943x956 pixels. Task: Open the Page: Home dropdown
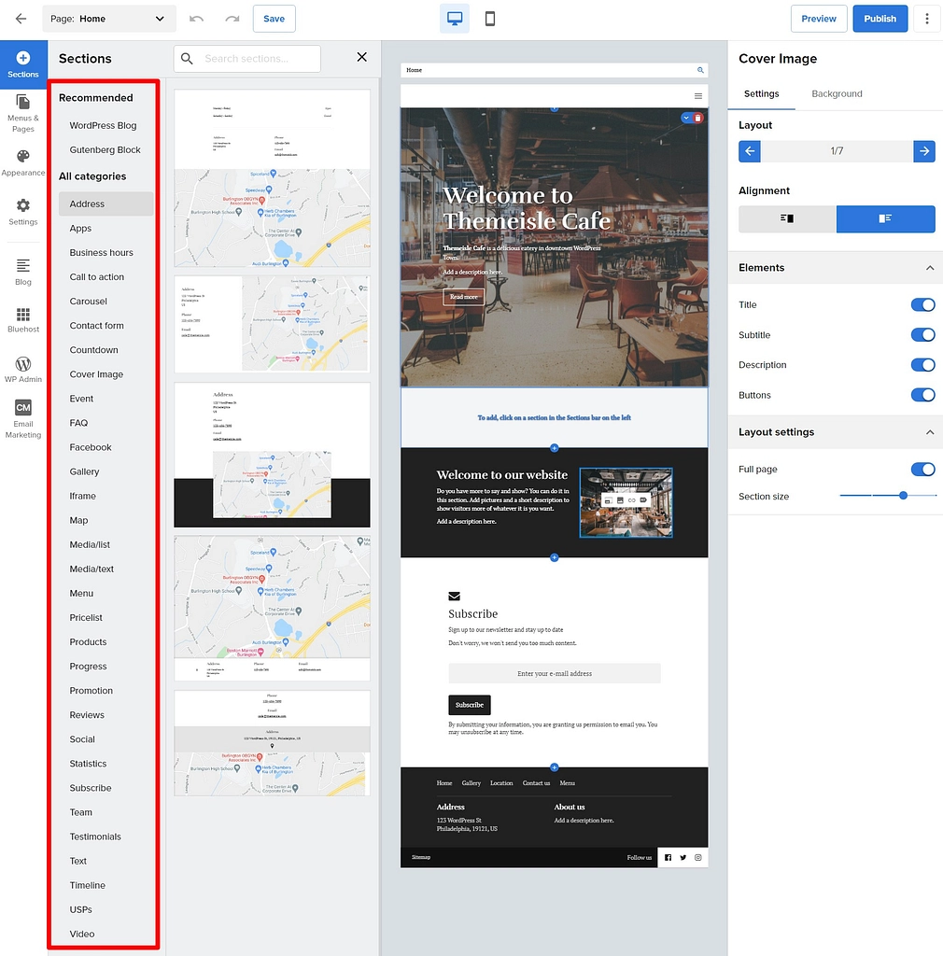[x=109, y=19]
